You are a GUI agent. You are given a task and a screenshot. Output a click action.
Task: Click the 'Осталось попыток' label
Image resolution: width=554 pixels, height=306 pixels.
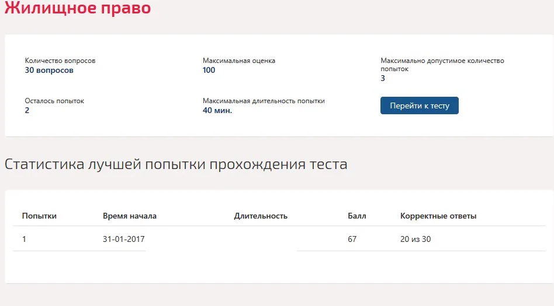[54, 101]
